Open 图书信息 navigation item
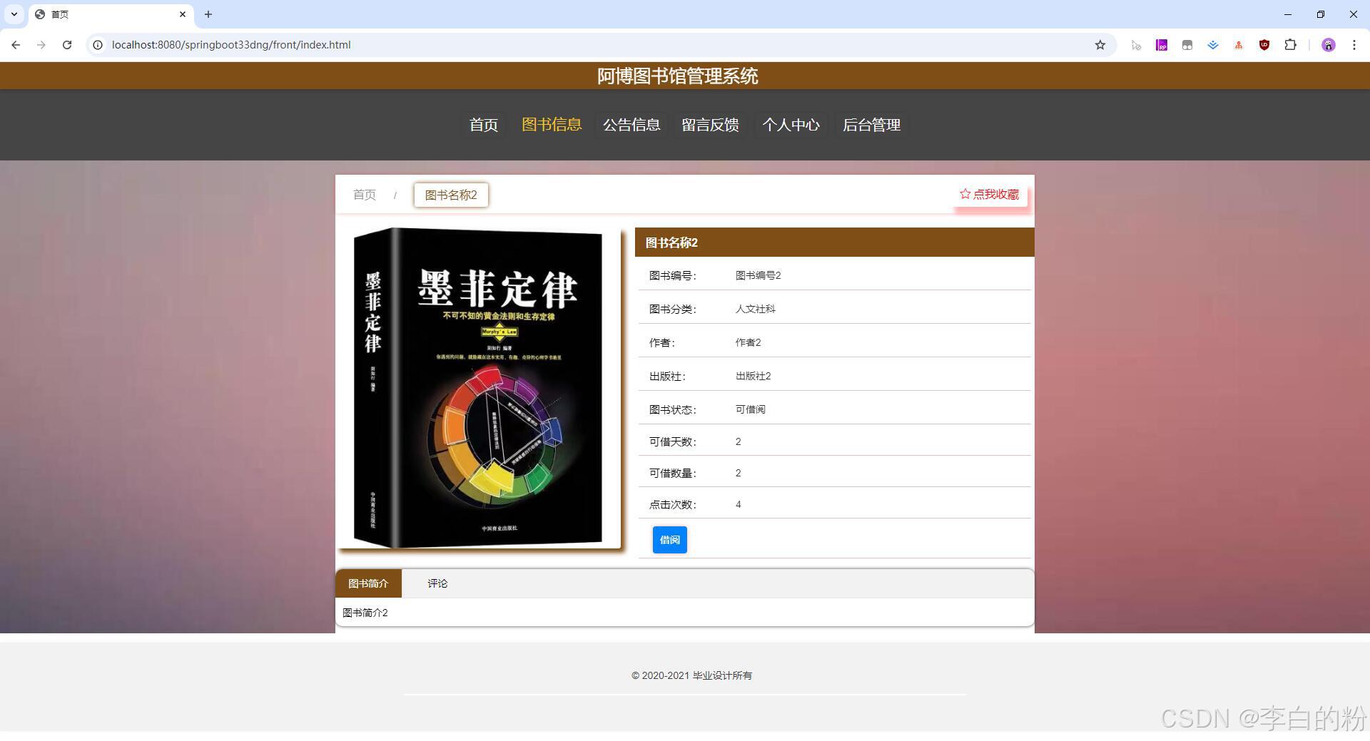 click(x=552, y=125)
